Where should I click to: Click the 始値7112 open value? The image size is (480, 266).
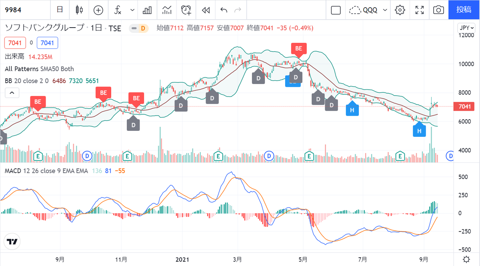tap(170, 28)
